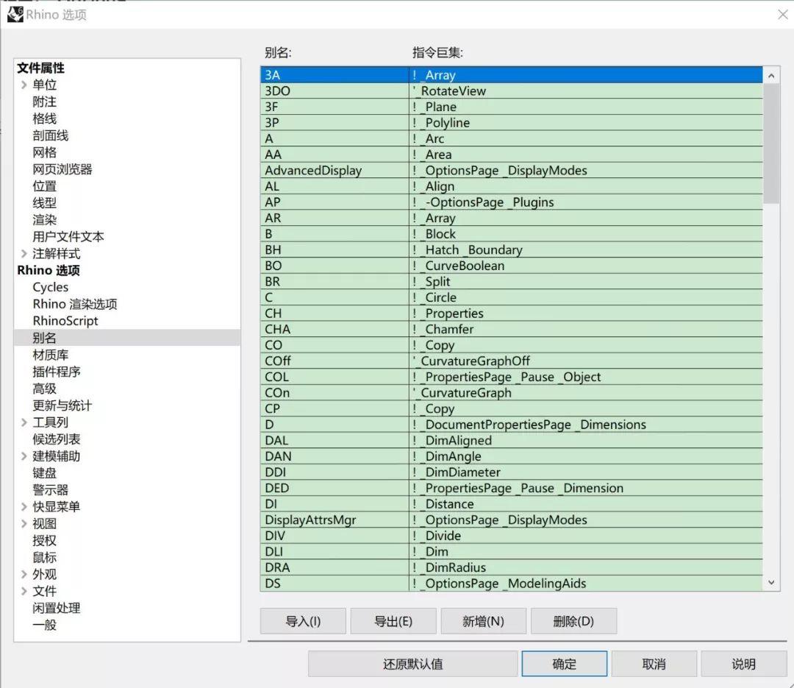Open the 授权 settings page
794x688 pixels.
coord(45,540)
